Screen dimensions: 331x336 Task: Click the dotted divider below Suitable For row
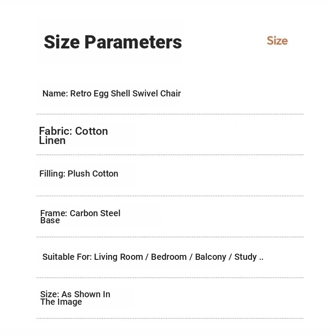[x=170, y=278]
